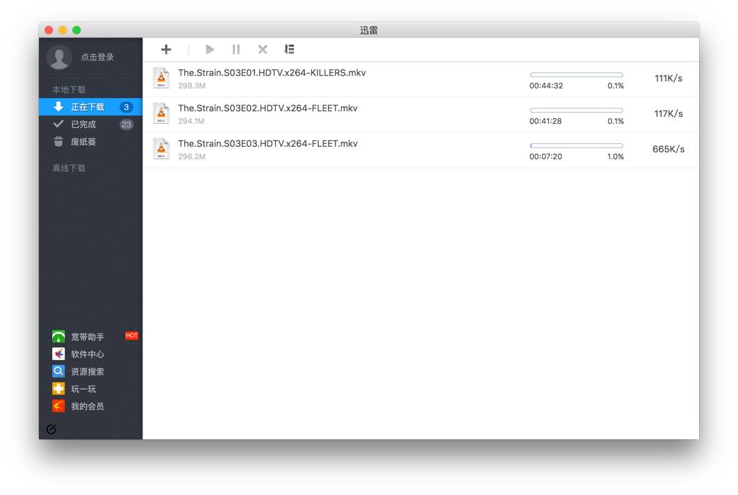
Task: Add a new download task with plus icon
Action: tap(166, 49)
